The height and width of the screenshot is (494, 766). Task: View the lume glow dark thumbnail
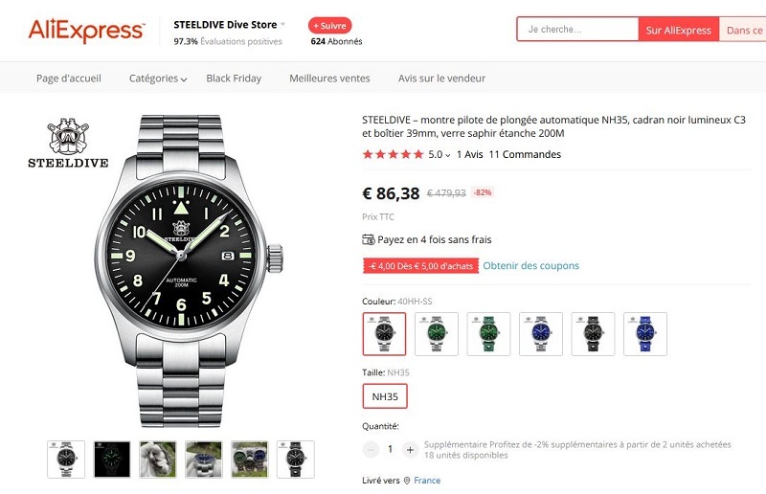(112, 460)
